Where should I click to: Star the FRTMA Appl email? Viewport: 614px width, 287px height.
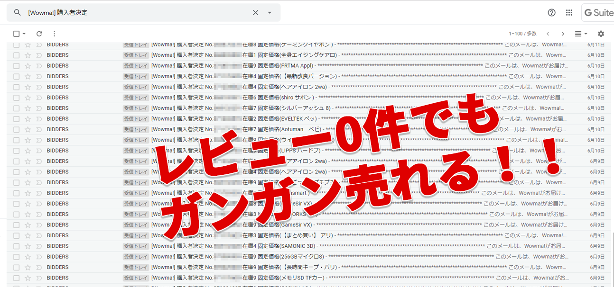coord(28,66)
